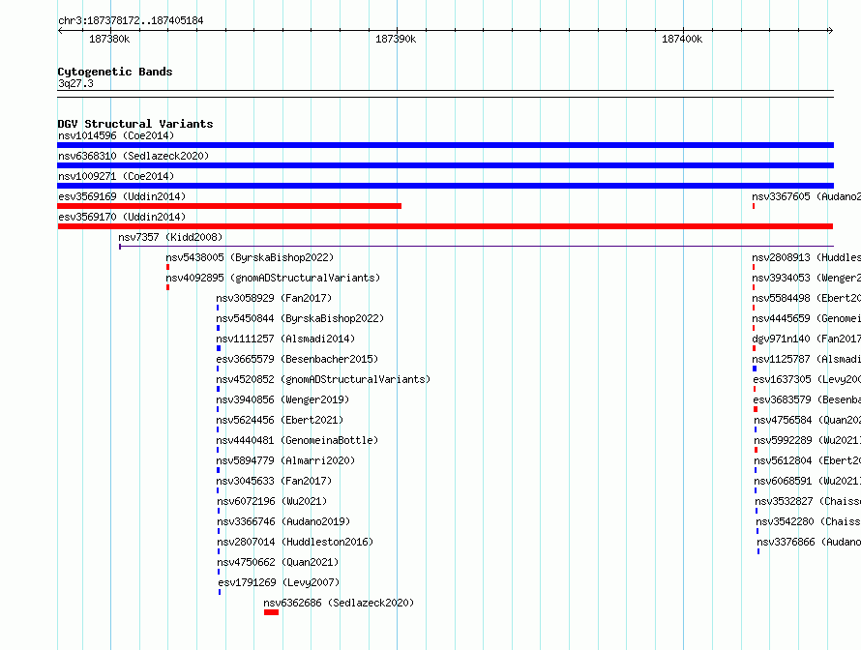Open nsv6068591 variant label
This screenshot has height=650, width=861.
point(807,481)
